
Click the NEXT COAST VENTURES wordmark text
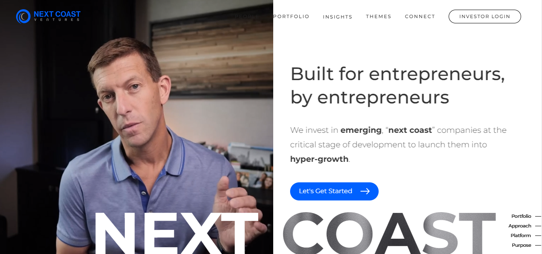[57, 16]
